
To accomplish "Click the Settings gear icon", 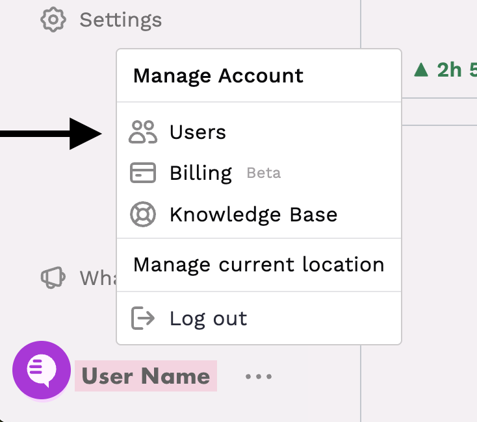I will click(53, 19).
